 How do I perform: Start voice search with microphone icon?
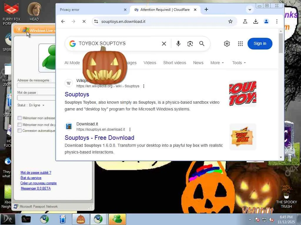coord(178,44)
